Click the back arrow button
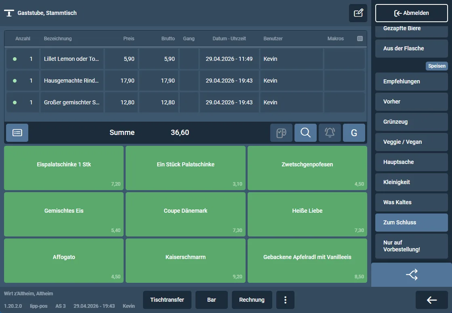Image resolution: width=452 pixels, height=313 pixels. click(x=431, y=300)
